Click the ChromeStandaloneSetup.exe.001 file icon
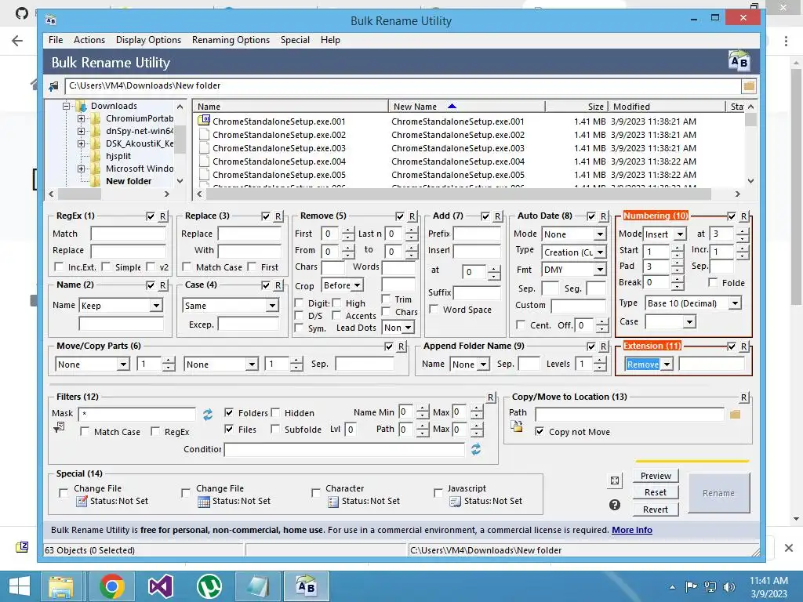803x602 pixels. click(204, 121)
